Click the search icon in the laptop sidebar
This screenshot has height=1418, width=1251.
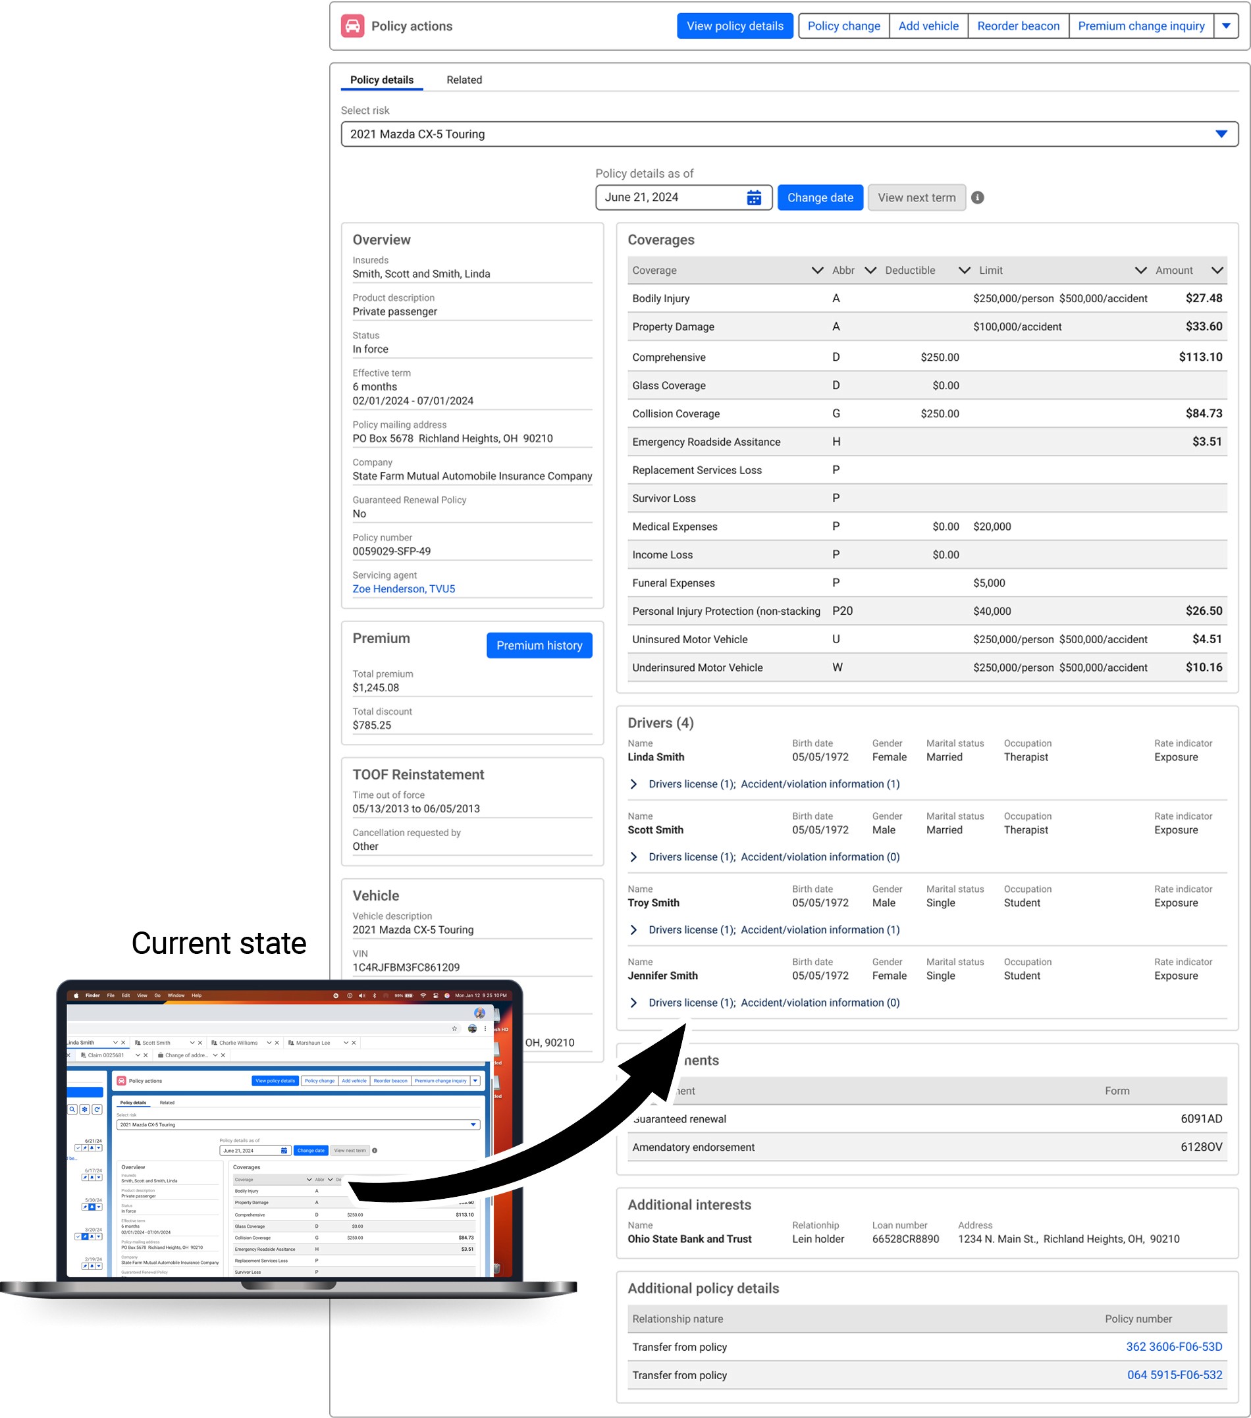point(72,1109)
